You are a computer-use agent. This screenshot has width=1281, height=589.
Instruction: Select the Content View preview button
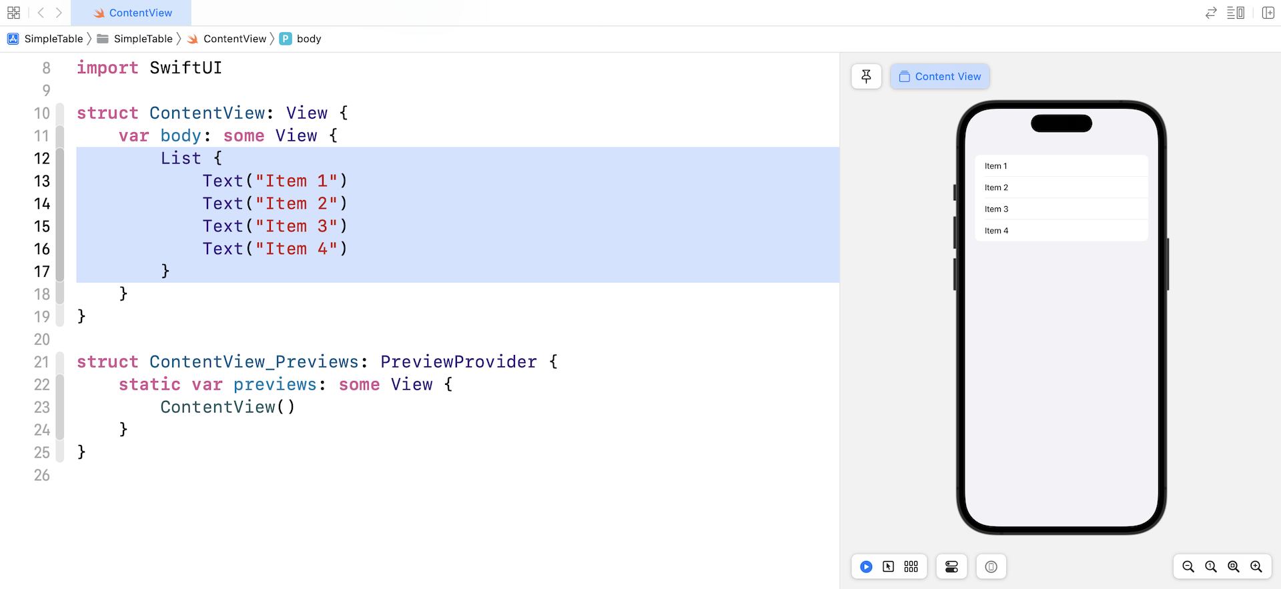[x=939, y=76]
